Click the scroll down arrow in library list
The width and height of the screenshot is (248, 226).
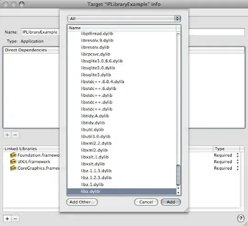178,192
